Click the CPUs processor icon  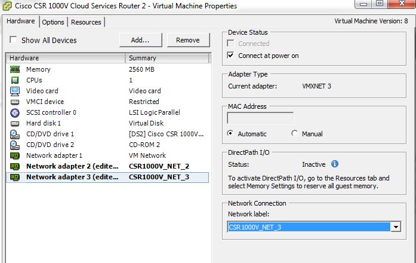click(15, 80)
